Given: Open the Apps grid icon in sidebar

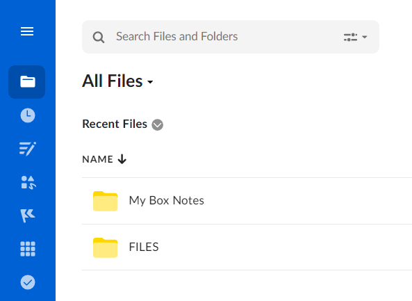Looking at the screenshot, I should click(28, 249).
